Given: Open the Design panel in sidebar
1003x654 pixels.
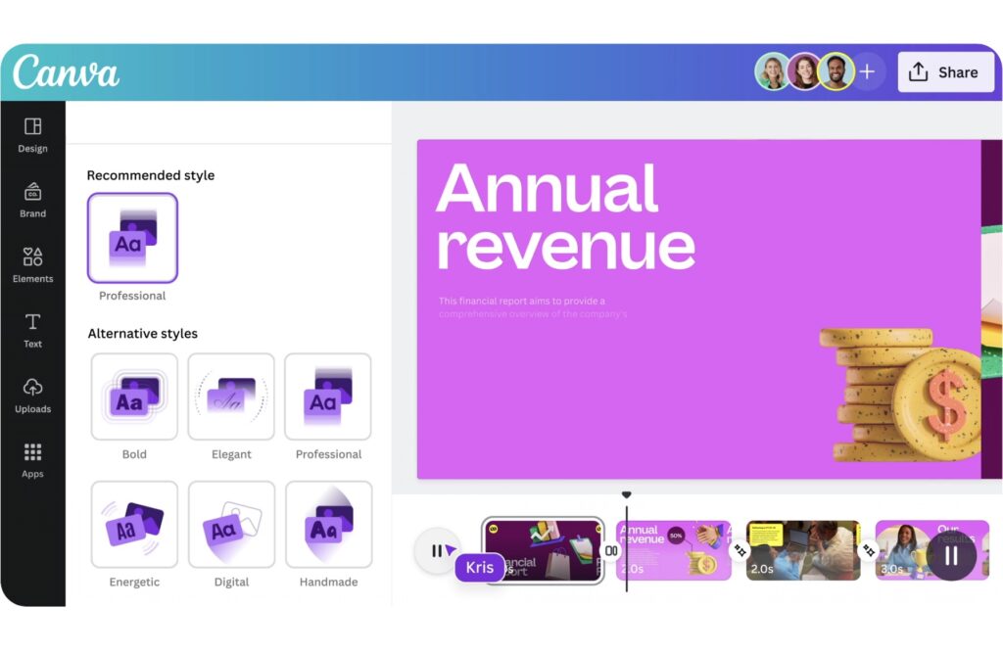Looking at the screenshot, I should tap(32, 135).
